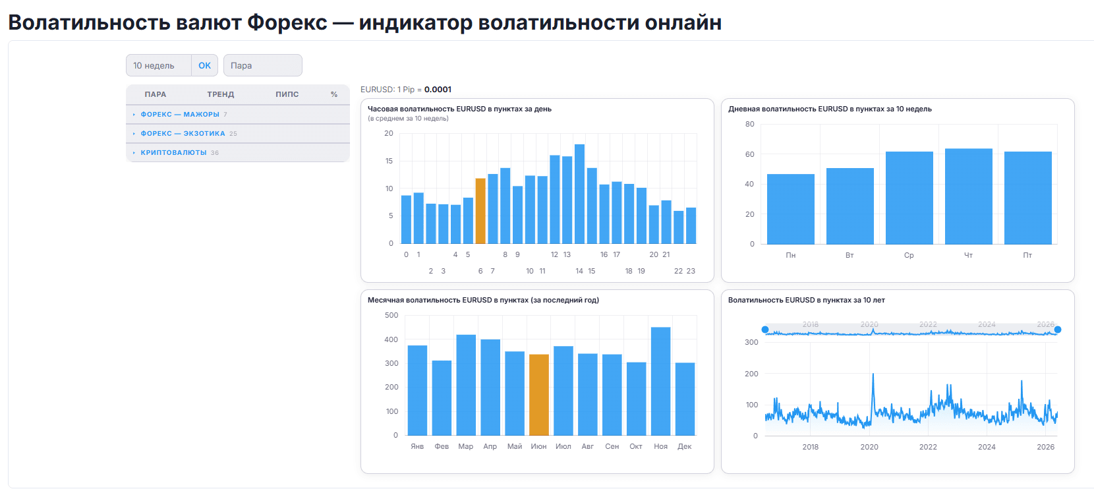Click the 10 недель input field

coord(159,65)
